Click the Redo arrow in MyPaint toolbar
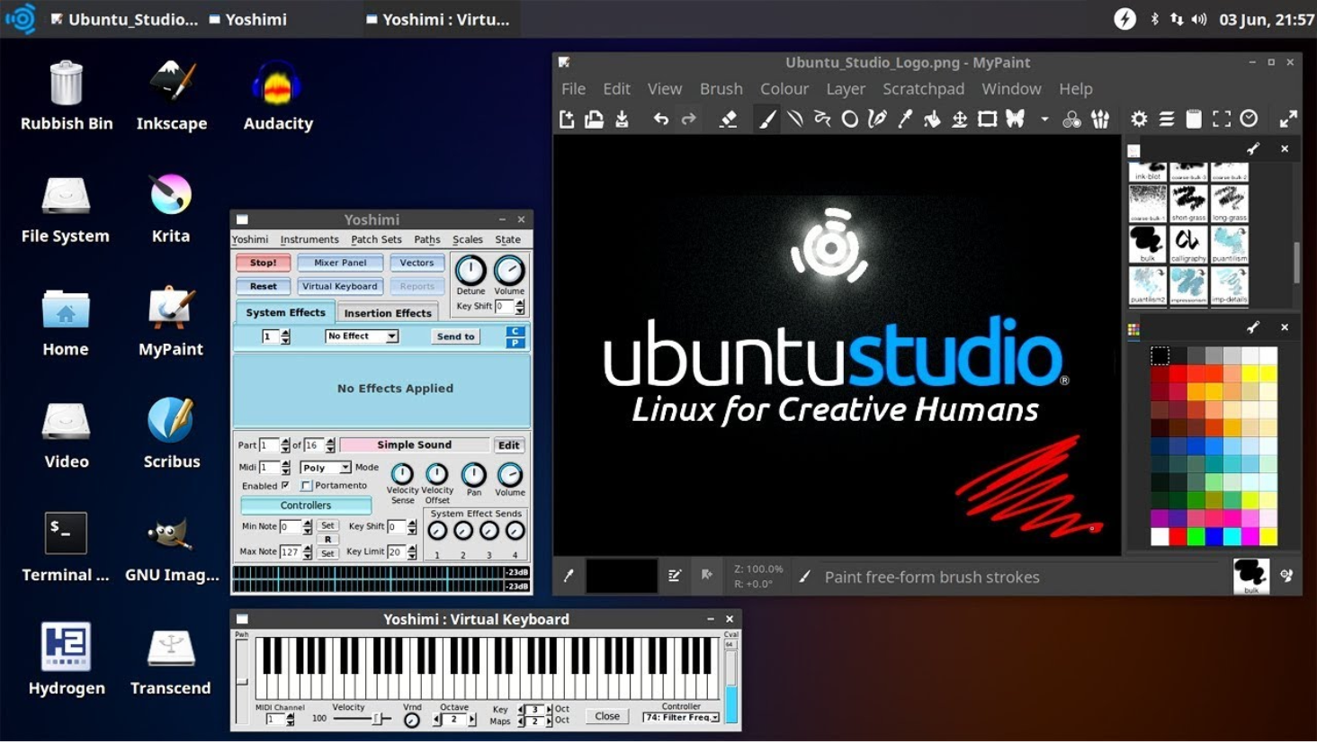Image resolution: width=1317 pixels, height=744 pixels. (688, 119)
